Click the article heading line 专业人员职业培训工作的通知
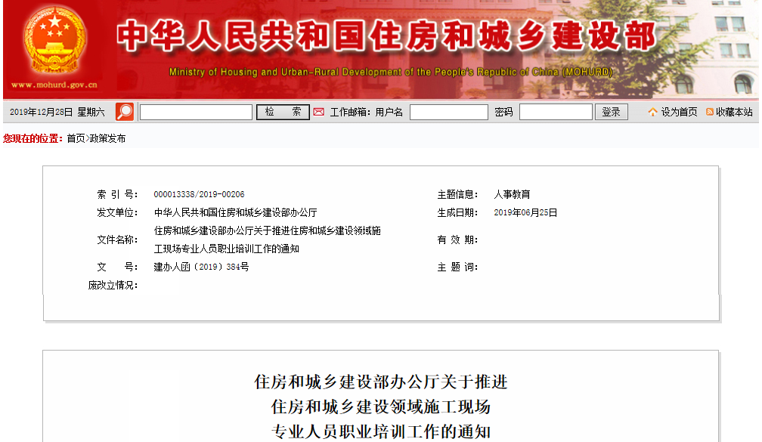Screen dimensions: 762x442 point(381,431)
